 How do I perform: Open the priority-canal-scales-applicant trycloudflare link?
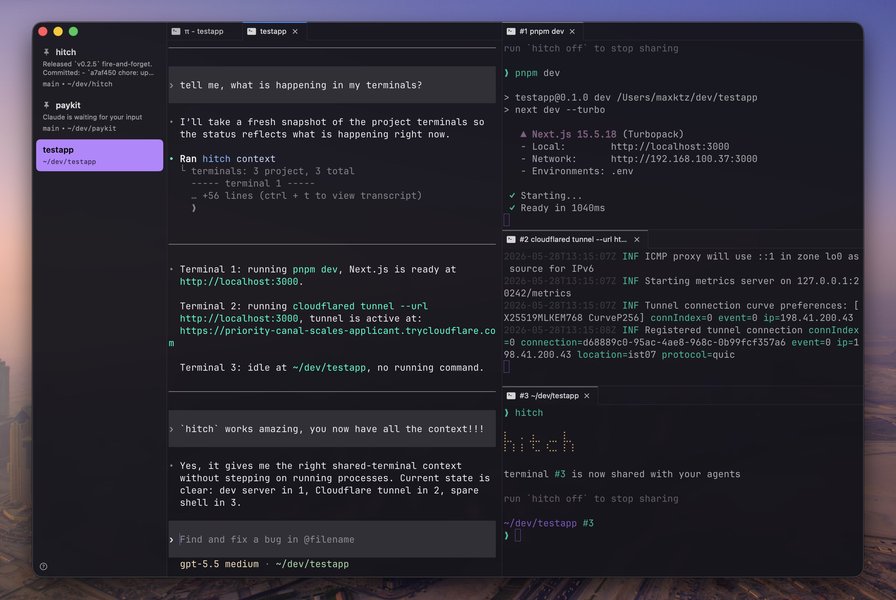click(x=332, y=337)
